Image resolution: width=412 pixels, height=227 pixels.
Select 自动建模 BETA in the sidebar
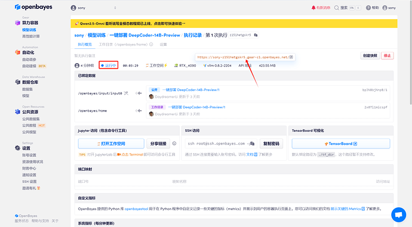tap(34, 66)
